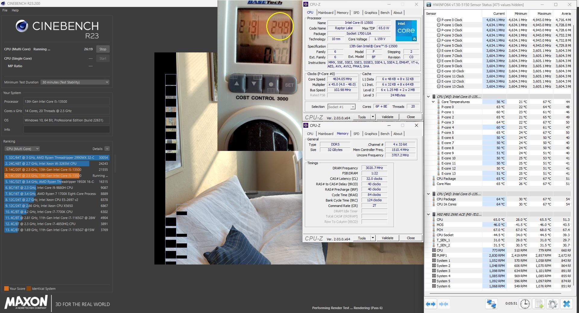The width and height of the screenshot is (579, 313).
Task: Click CPU-Z title icon in upper window
Action: pos(306,4)
